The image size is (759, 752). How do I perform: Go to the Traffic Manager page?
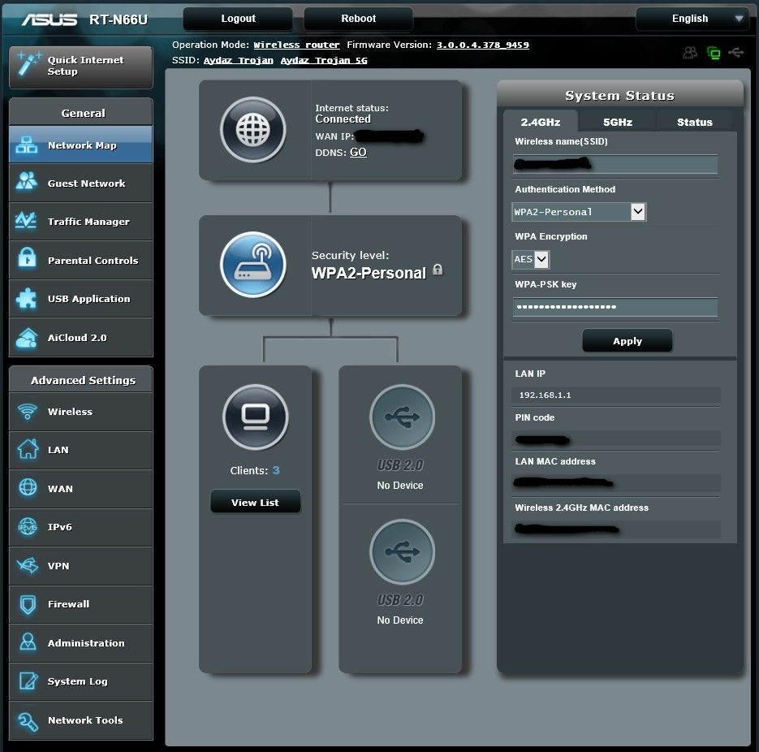(x=81, y=221)
